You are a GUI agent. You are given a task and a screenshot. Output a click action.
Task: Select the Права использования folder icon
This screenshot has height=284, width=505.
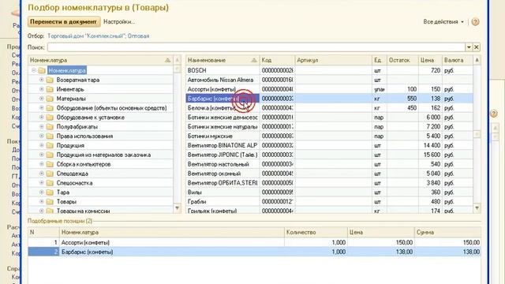(x=50, y=136)
